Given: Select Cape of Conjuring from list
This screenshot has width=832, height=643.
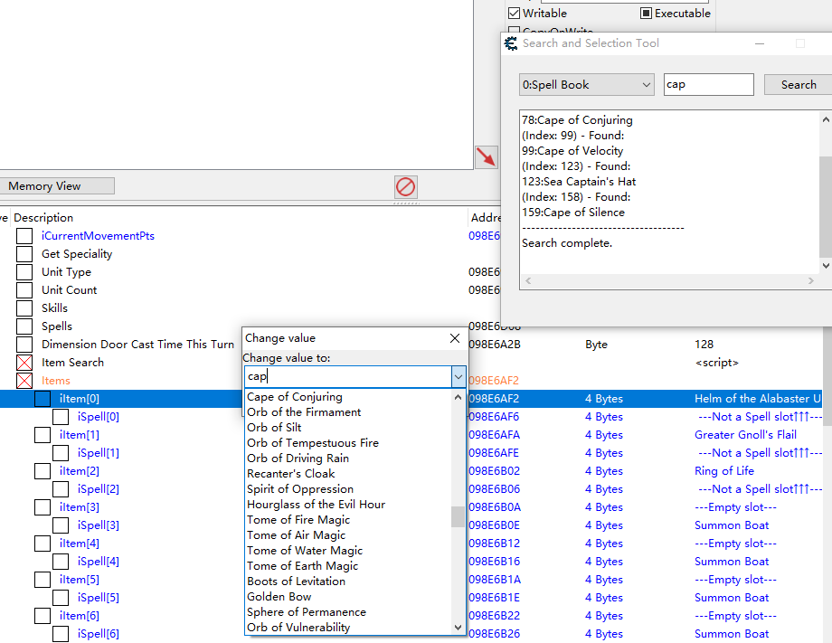Looking at the screenshot, I should coord(295,397).
